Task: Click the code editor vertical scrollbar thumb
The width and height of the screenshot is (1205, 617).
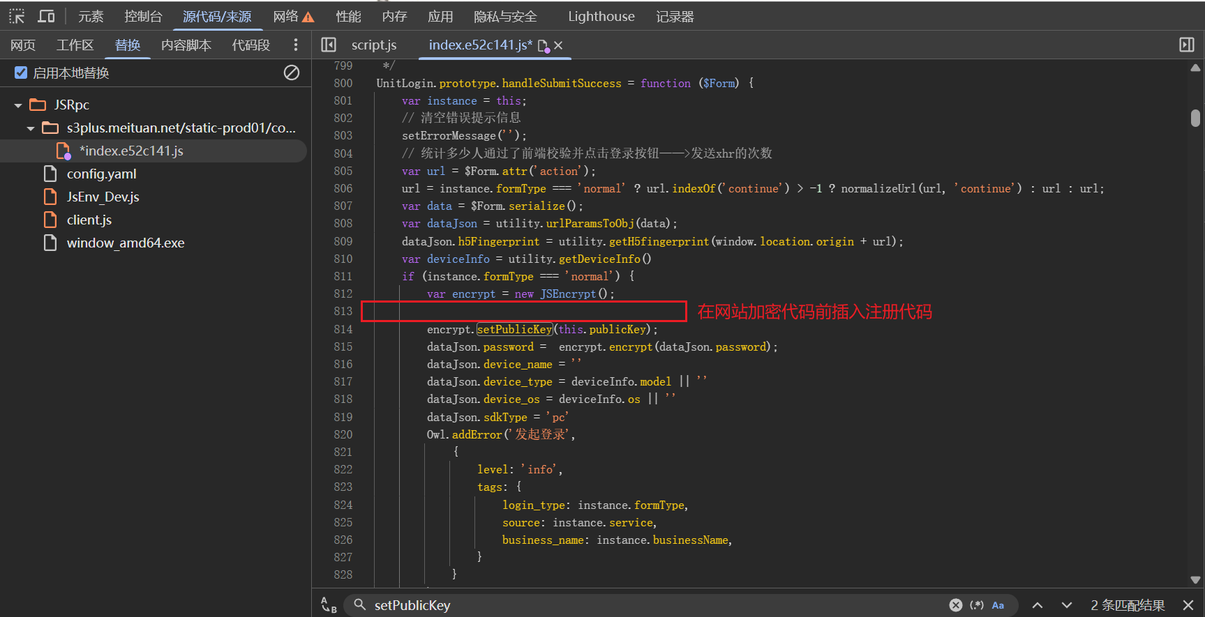Action: [1195, 118]
